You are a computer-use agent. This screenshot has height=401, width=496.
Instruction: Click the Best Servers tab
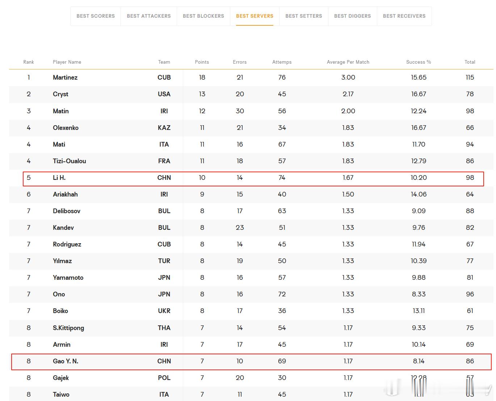coord(255,16)
